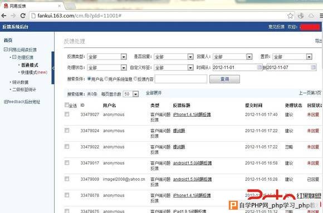Click the search keyword text field
The image size is (323, 213).
pos(181,79)
